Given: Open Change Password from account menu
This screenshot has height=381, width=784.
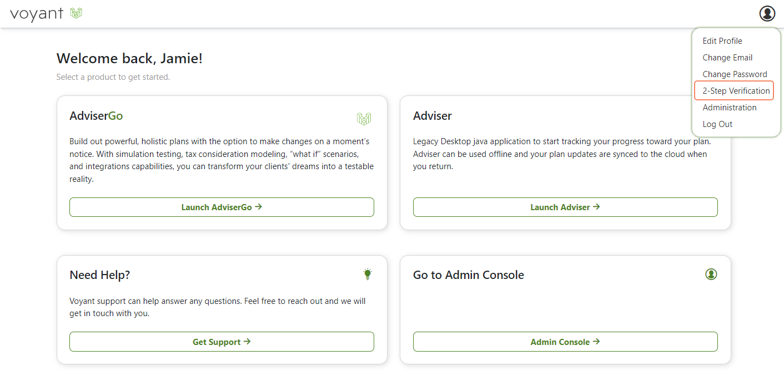Looking at the screenshot, I should [735, 74].
